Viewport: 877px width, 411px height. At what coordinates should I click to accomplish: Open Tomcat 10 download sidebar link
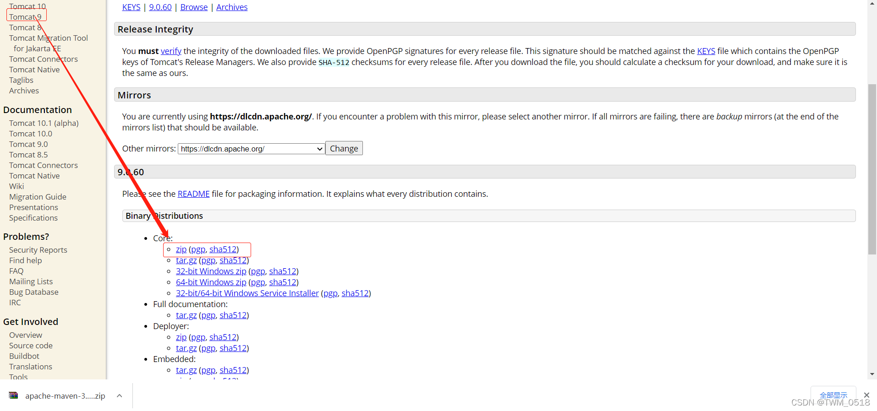(x=27, y=6)
